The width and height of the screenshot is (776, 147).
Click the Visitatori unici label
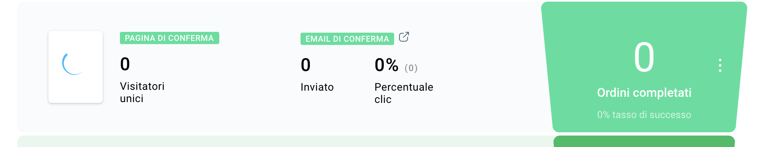pyautogui.click(x=142, y=92)
